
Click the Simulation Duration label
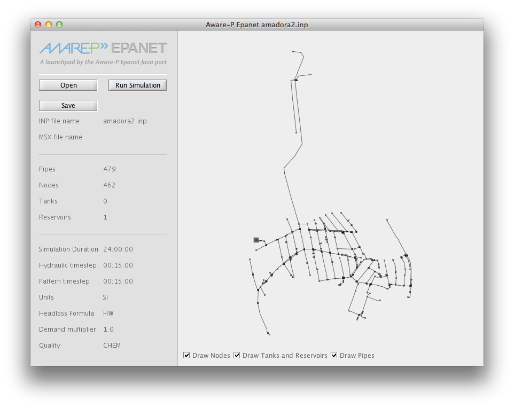(x=68, y=249)
